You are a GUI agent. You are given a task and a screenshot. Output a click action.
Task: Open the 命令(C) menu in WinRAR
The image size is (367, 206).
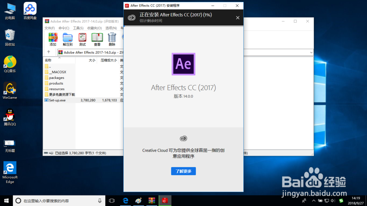64,28
